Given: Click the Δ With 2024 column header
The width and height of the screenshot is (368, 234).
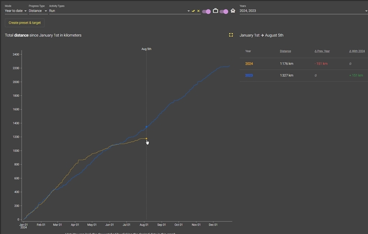Looking at the screenshot, I should pyautogui.click(x=357, y=51).
